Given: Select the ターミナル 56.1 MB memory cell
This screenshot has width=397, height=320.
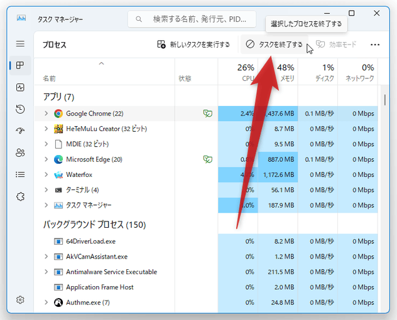Looking at the screenshot, I should pyautogui.click(x=278, y=190).
